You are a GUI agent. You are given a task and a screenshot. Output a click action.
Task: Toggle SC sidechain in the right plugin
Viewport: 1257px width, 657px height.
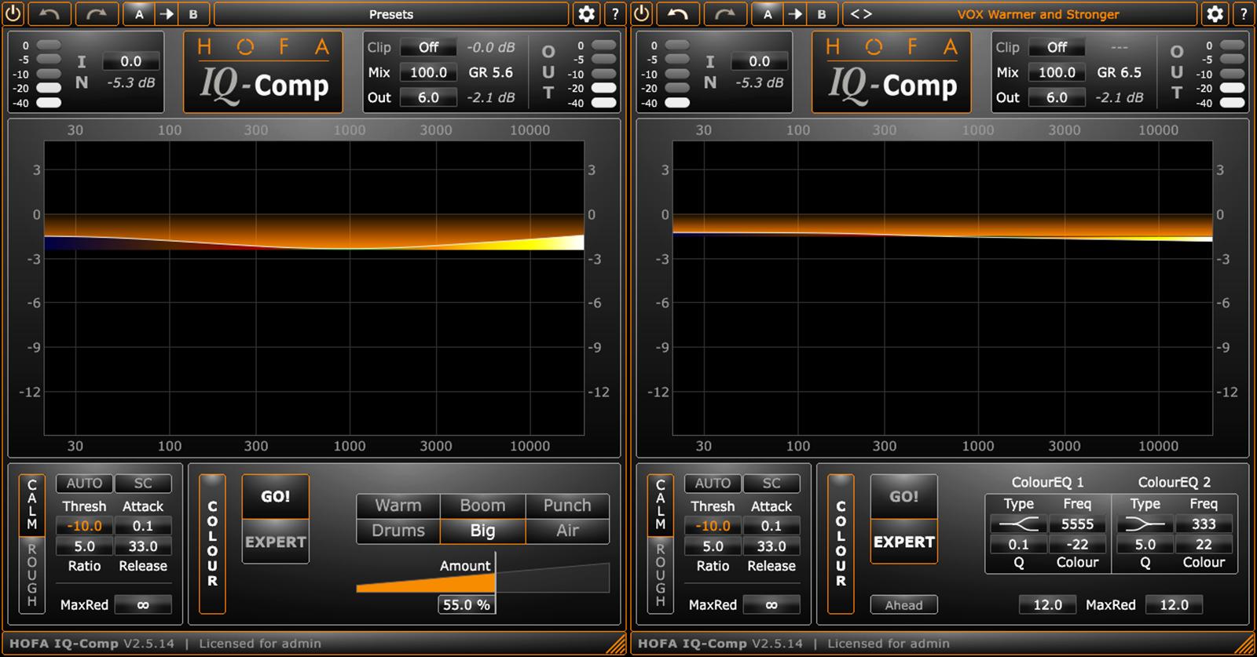(x=771, y=484)
